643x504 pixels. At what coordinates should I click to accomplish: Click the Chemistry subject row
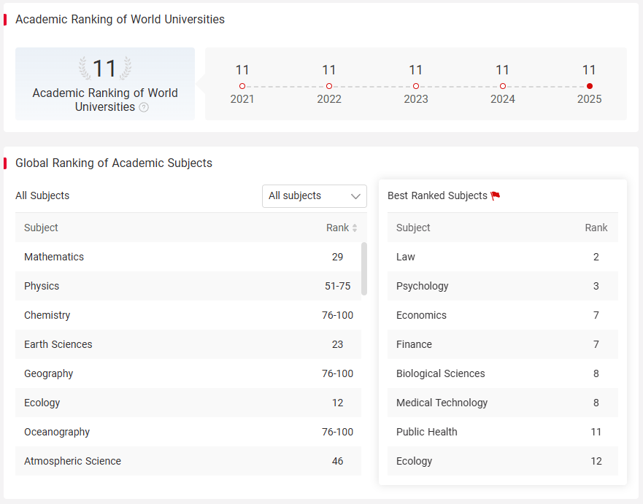point(188,315)
